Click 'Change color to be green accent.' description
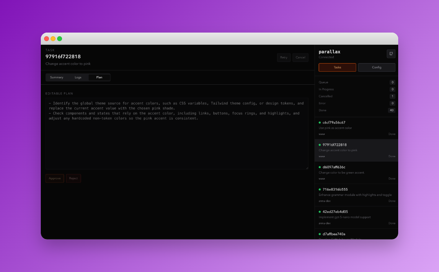This screenshot has width=439, height=272. (x=341, y=173)
